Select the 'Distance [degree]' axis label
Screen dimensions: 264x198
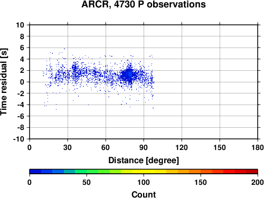pyautogui.click(x=144, y=161)
